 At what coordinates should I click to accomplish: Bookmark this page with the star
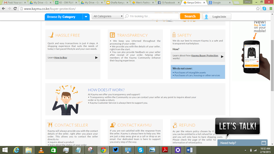(x=258, y=9)
